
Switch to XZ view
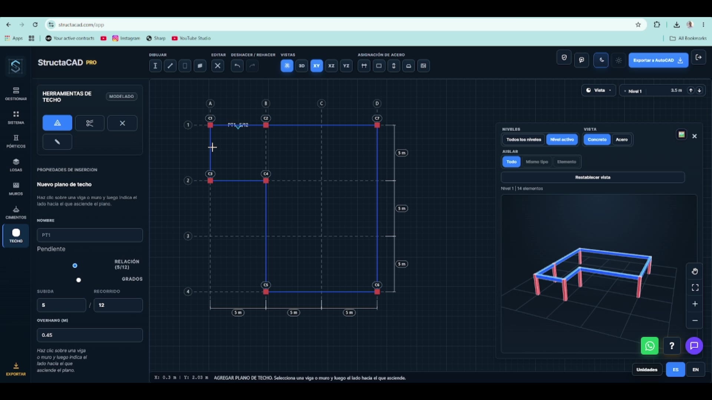[x=332, y=66]
